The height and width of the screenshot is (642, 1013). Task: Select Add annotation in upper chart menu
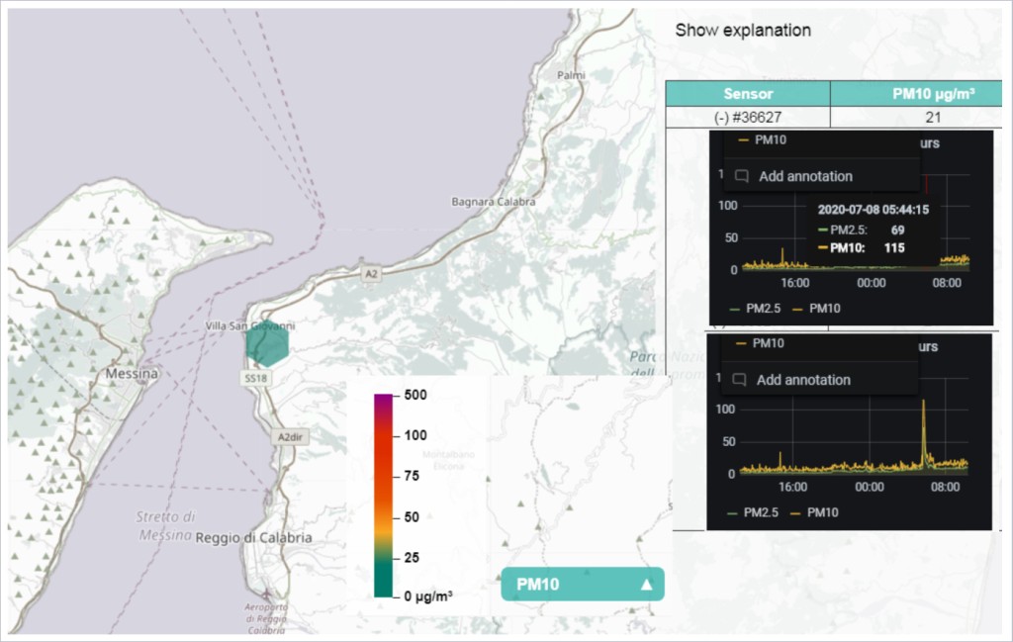point(805,176)
